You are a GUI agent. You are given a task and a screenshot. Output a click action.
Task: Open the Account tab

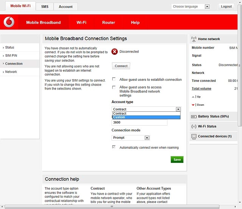click(65, 7)
